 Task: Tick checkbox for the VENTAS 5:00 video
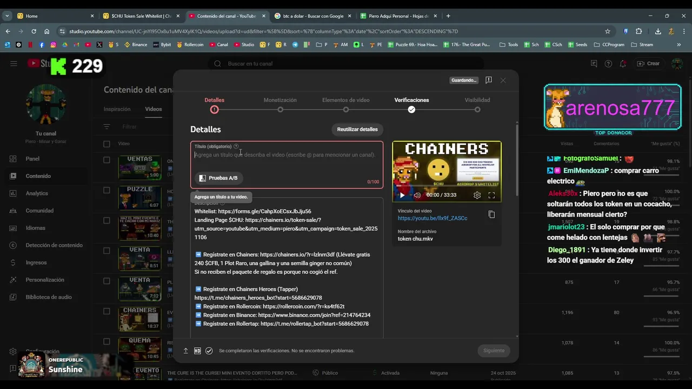click(107, 160)
